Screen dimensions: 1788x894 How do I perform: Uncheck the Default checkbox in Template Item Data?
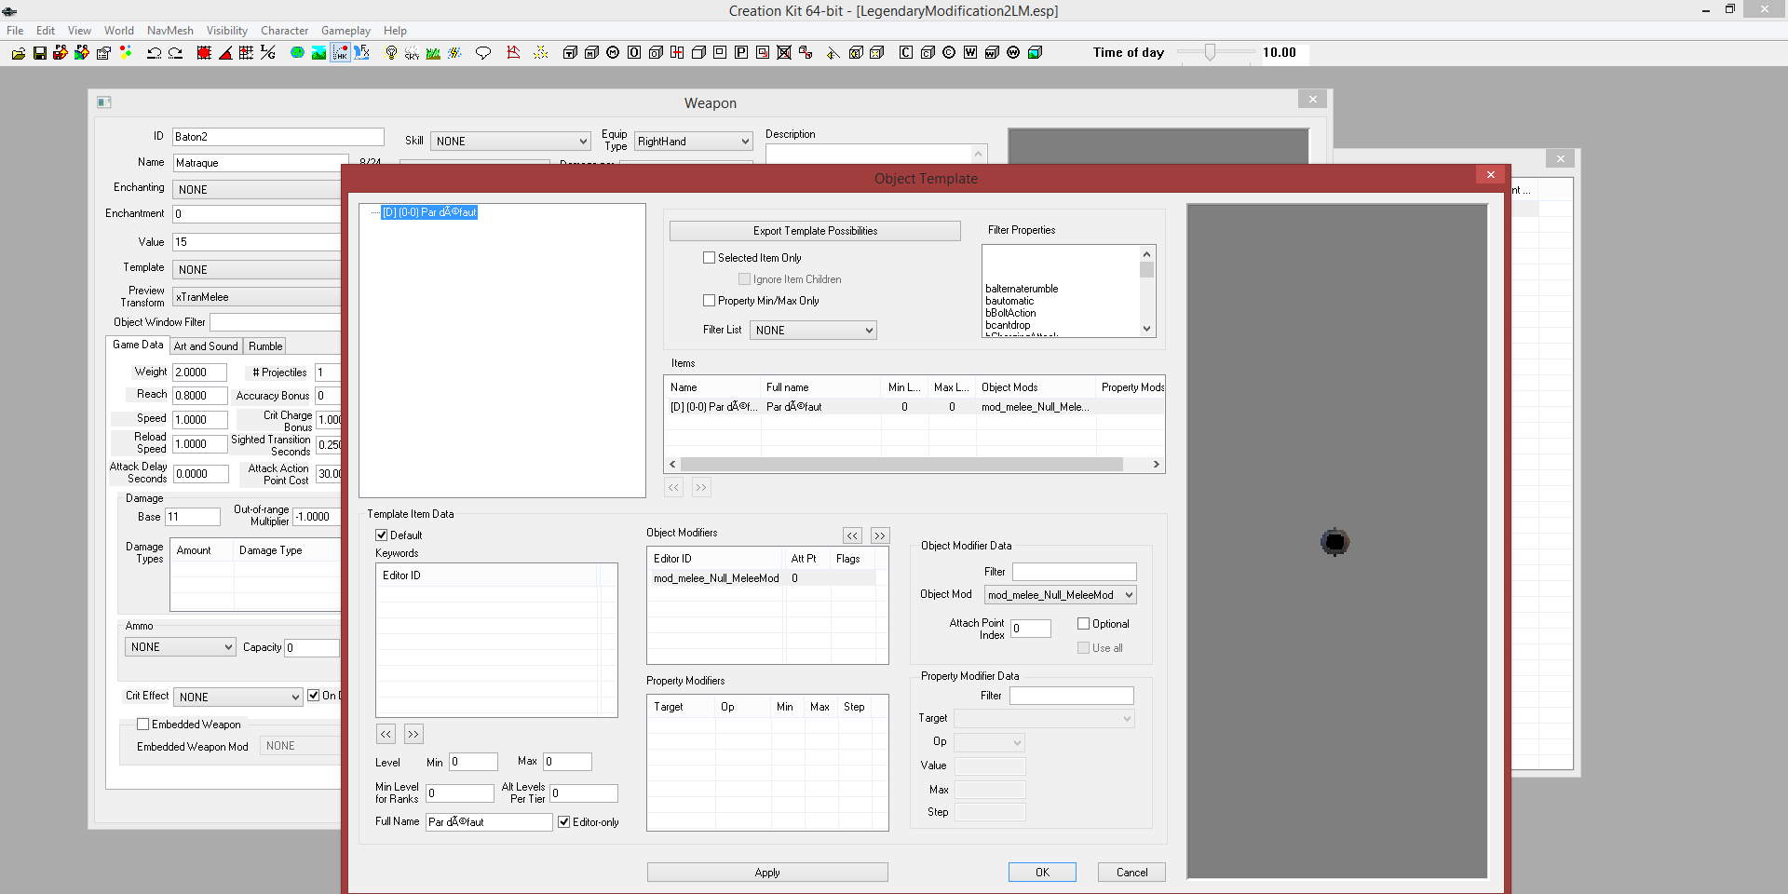coord(381,535)
